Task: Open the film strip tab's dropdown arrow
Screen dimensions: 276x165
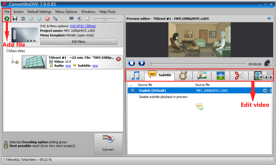Action: 261,77
